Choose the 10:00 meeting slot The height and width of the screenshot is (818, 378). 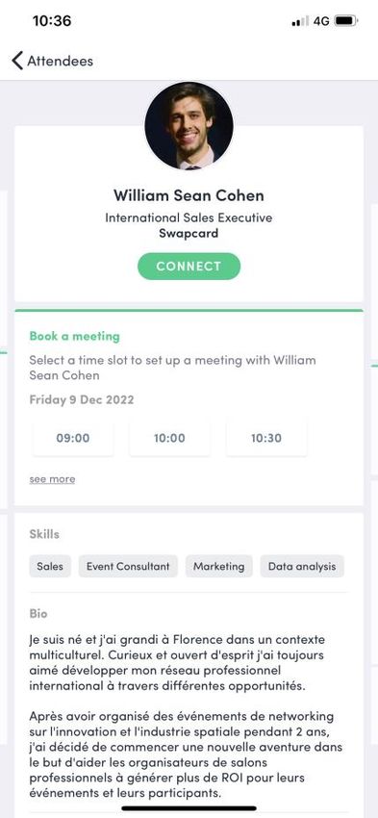pyautogui.click(x=169, y=438)
